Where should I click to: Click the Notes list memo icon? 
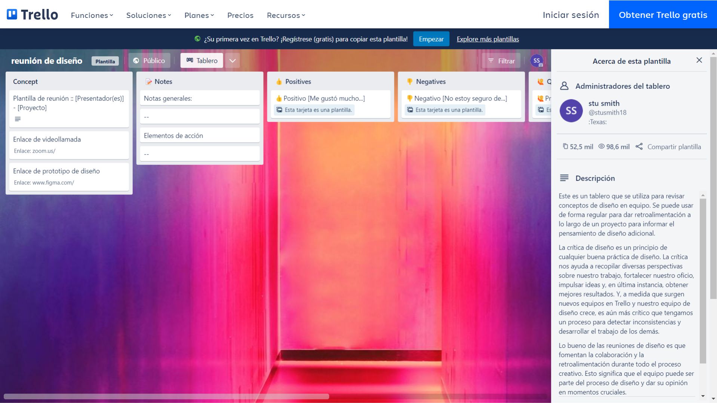149,82
